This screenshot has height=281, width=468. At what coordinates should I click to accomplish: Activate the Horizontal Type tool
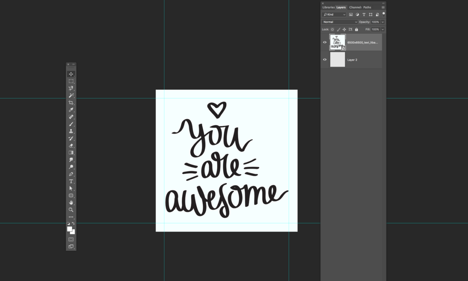pyautogui.click(x=71, y=181)
